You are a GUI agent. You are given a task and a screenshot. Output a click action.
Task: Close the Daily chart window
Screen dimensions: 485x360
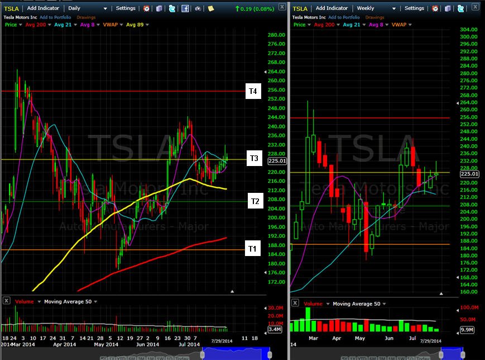(282, 7)
